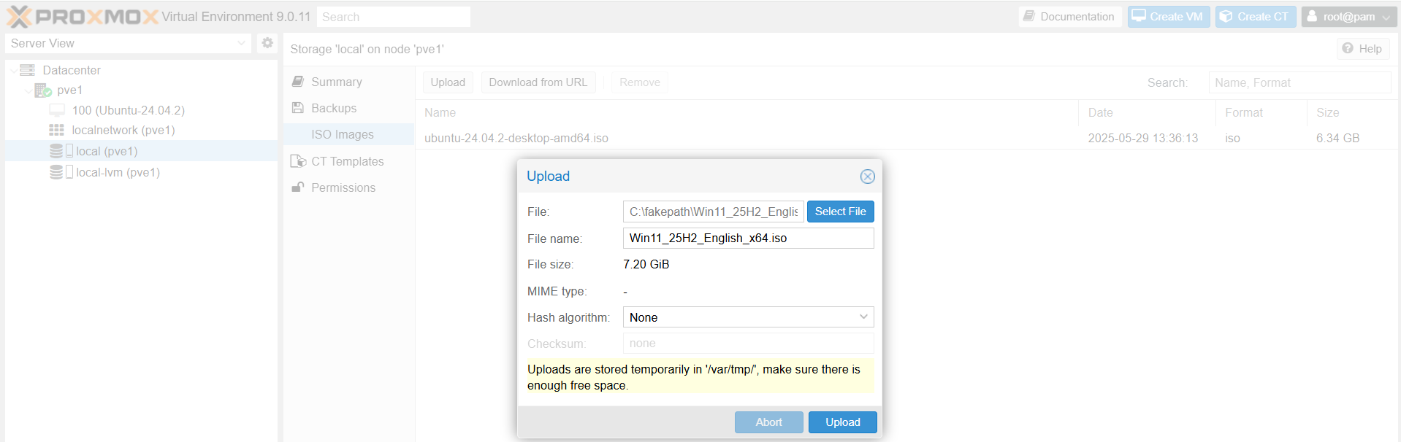This screenshot has height=442, width=1401.
Task: Open the Backups section
Action: point(348,108)
